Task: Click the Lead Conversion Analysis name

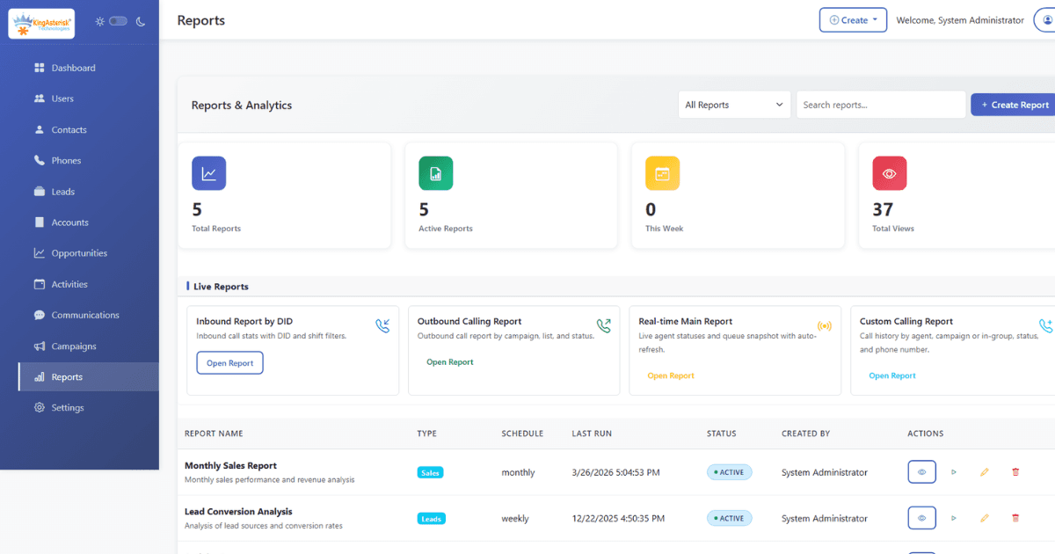Action: click(238, 512)
